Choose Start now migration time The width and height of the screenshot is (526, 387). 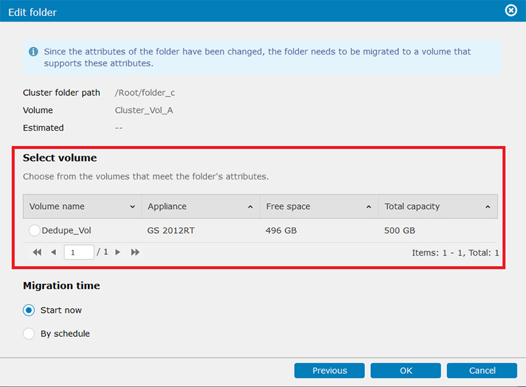pos(29,310)
